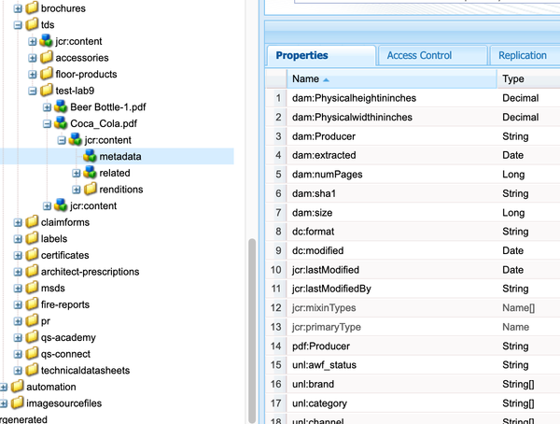Sort by the Type column header
The height and width of the screenshot is (424, 560).
pyautogui.click(x=527, y=80)
